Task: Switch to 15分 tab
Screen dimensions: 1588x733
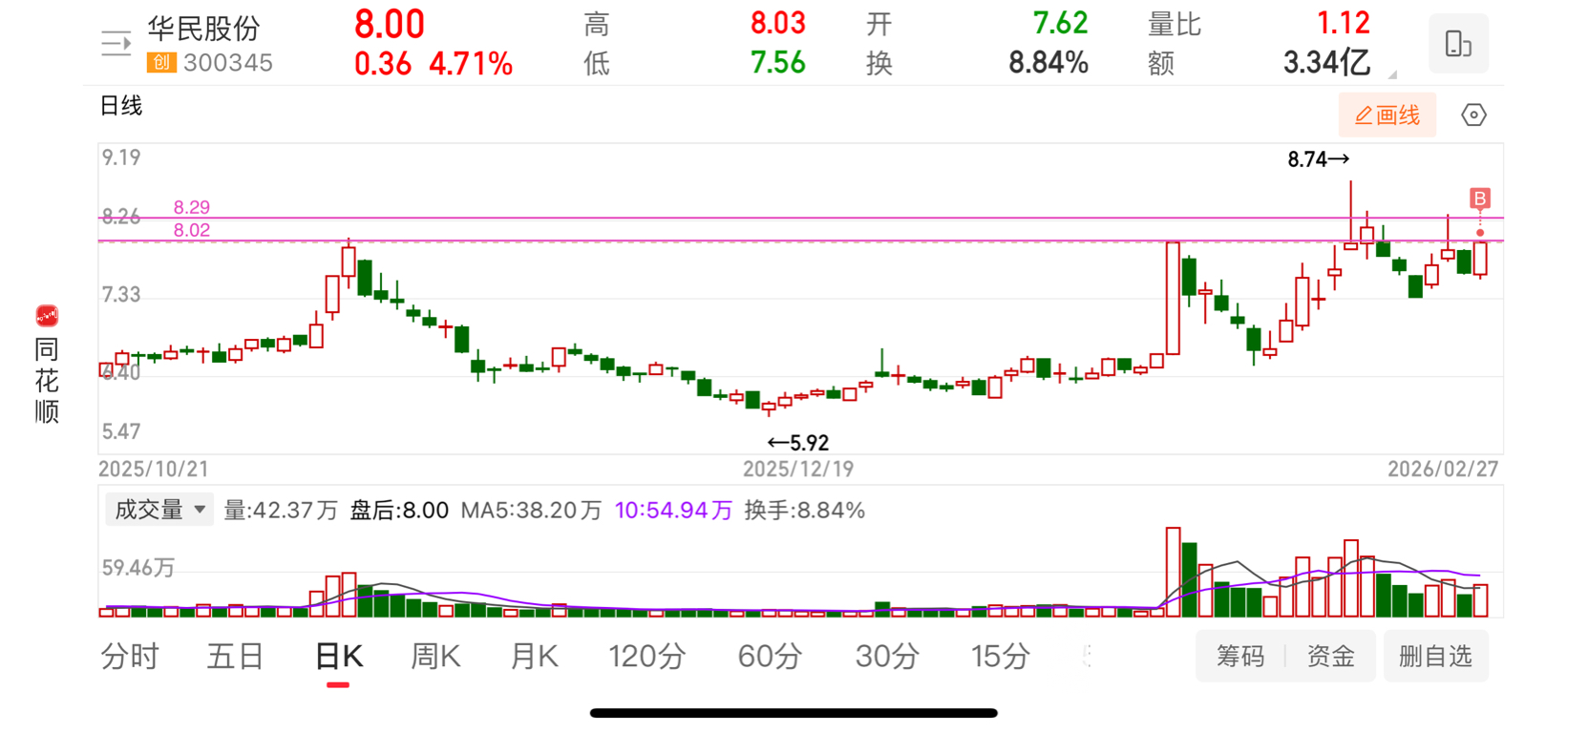Action: pyautogui.click(x=1000, y=657)
